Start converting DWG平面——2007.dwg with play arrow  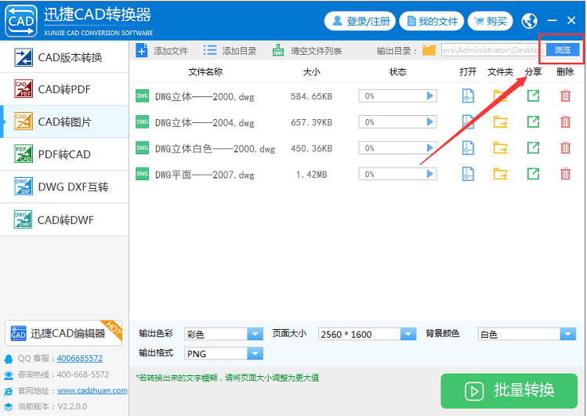[x=429, y=174]
